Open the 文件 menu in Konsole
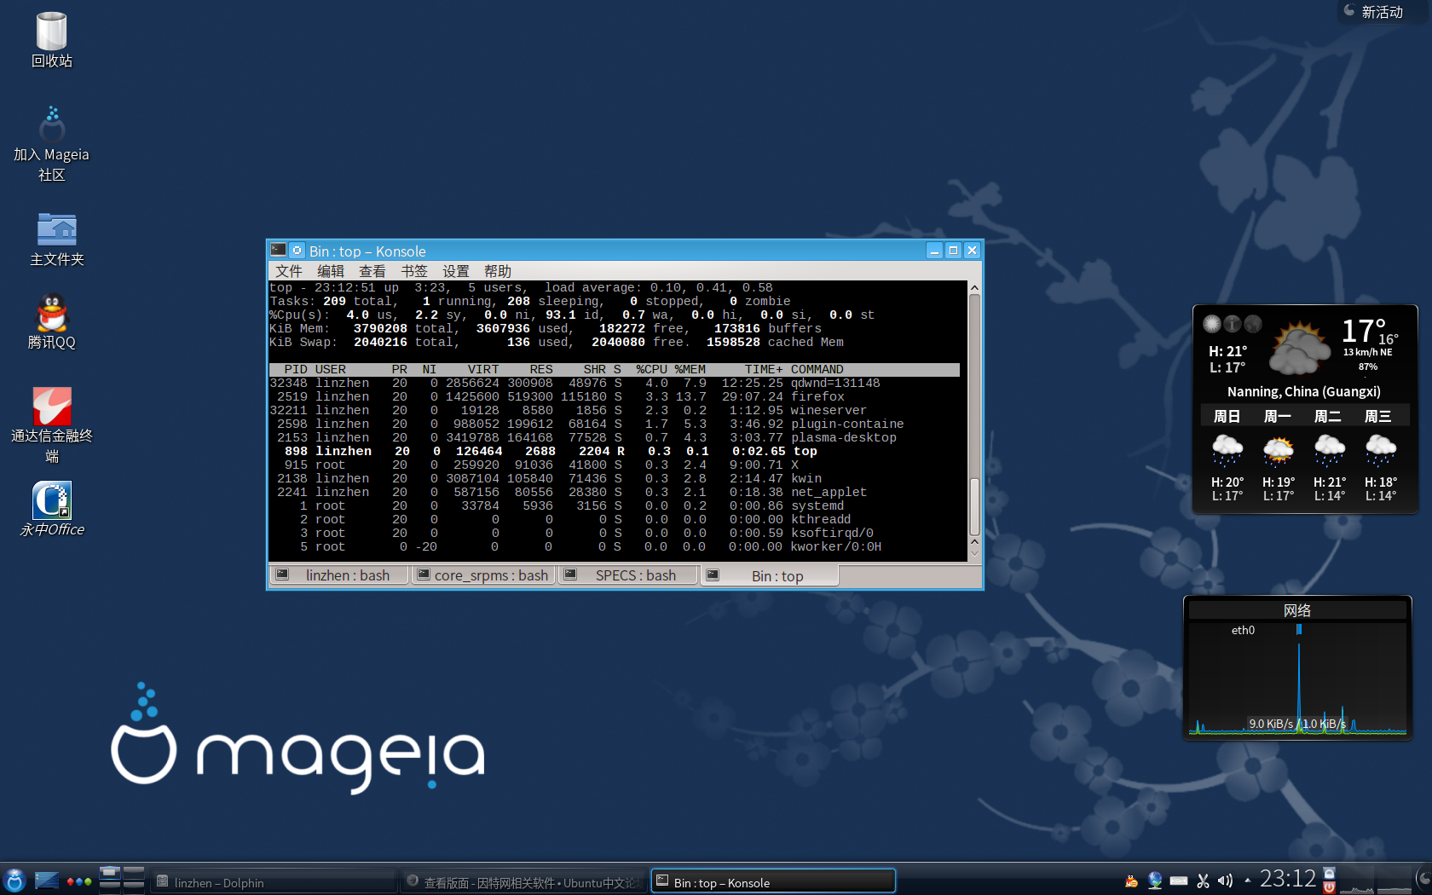 point(289,271)
